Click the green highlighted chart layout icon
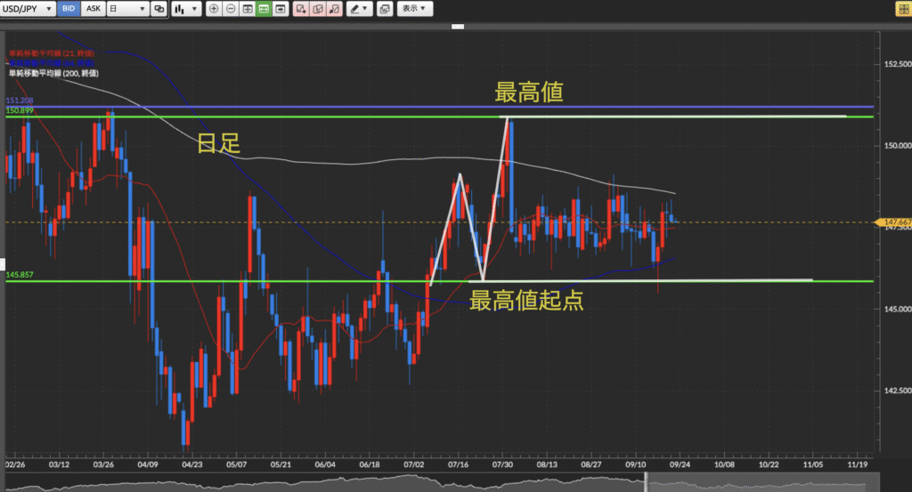This screenshot has height=492, width=912. pos(264,9)
